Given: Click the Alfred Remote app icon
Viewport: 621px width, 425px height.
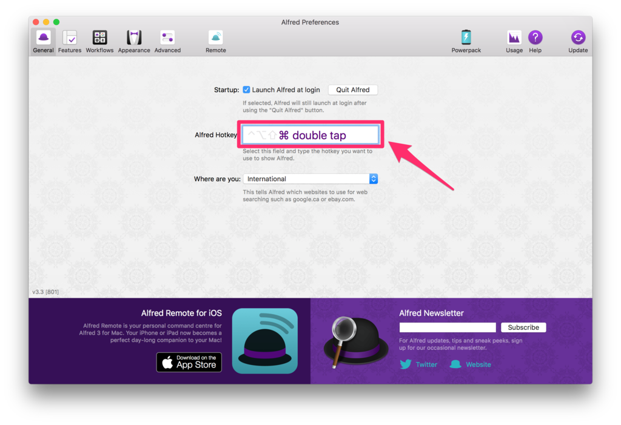Looking at the screenshot, I should (x=265, y=341).
